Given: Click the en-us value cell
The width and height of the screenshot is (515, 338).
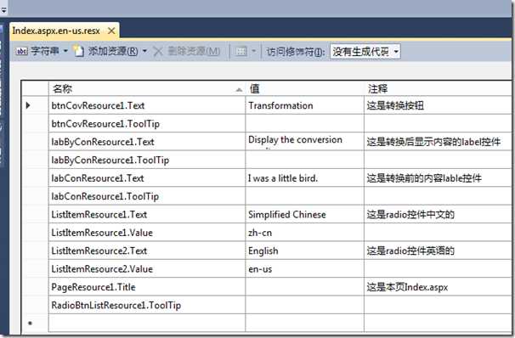Looking at the screenshot, I should (304, 269).
